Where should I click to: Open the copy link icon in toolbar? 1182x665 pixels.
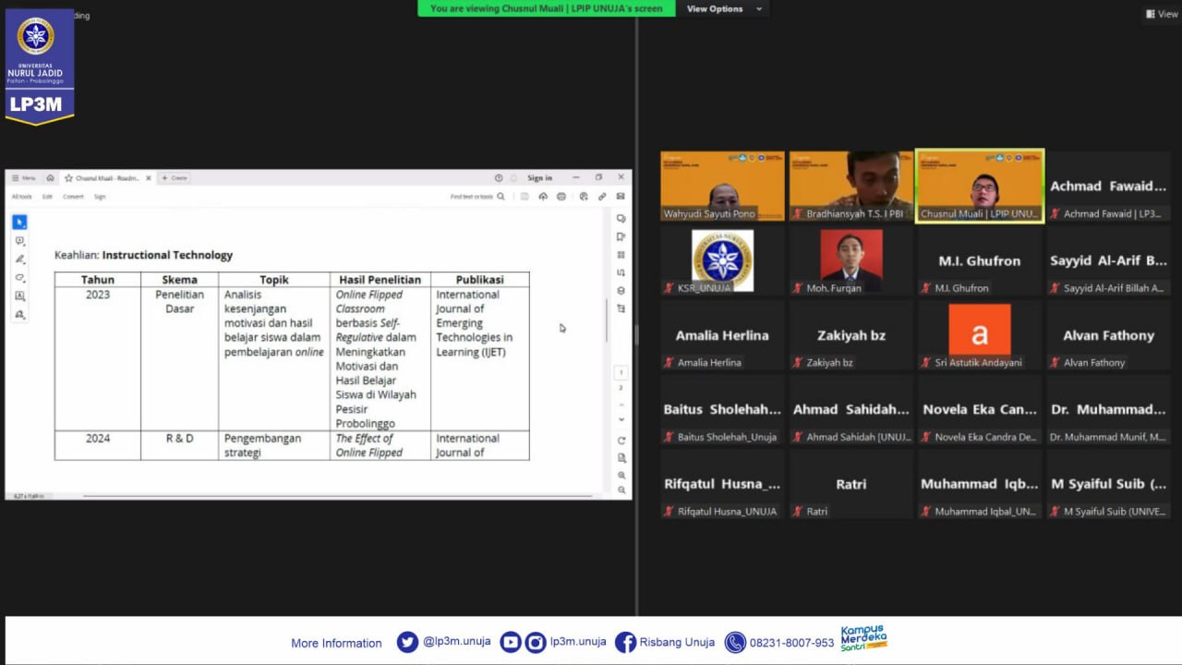(x=602, y=197)
